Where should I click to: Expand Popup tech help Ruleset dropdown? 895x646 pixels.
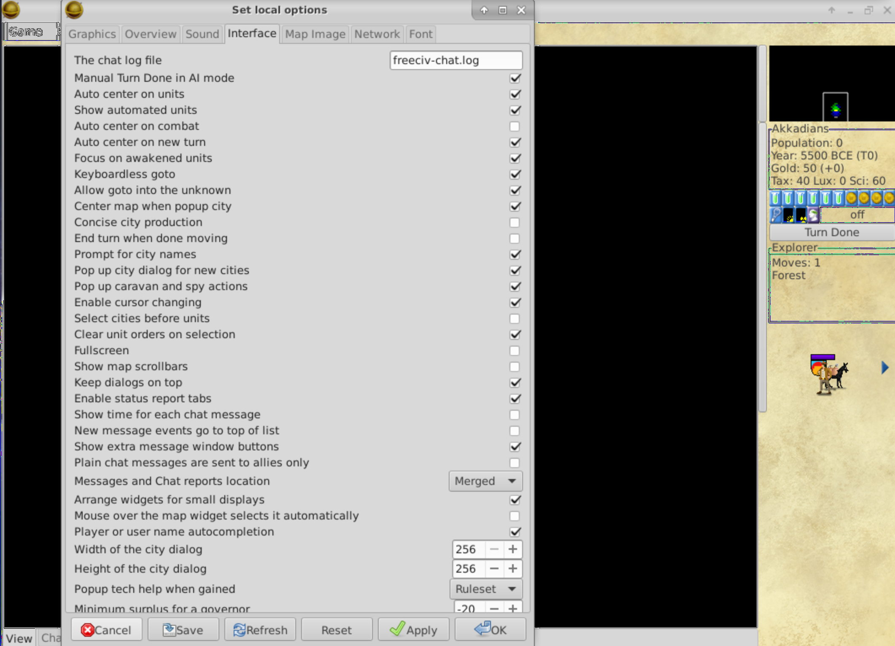click(485, 589)
